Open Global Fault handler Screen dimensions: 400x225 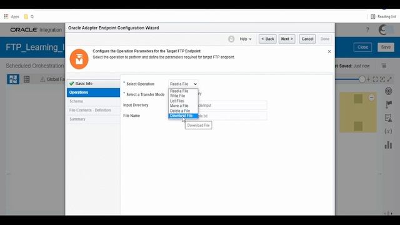click(x=52, y=79)
